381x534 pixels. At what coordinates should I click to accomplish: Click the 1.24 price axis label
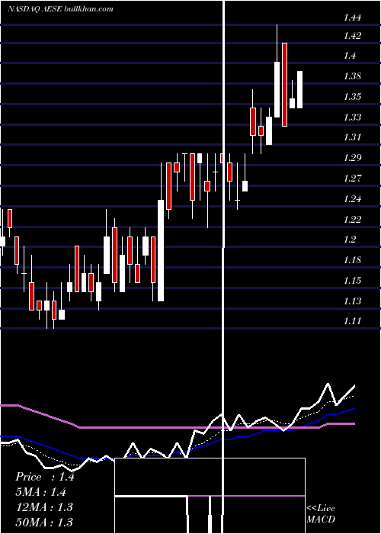pyautogui.click(x=352, y=199)
